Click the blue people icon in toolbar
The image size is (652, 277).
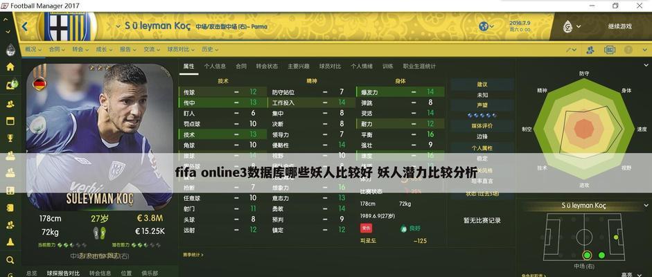(x=590, y=50)
